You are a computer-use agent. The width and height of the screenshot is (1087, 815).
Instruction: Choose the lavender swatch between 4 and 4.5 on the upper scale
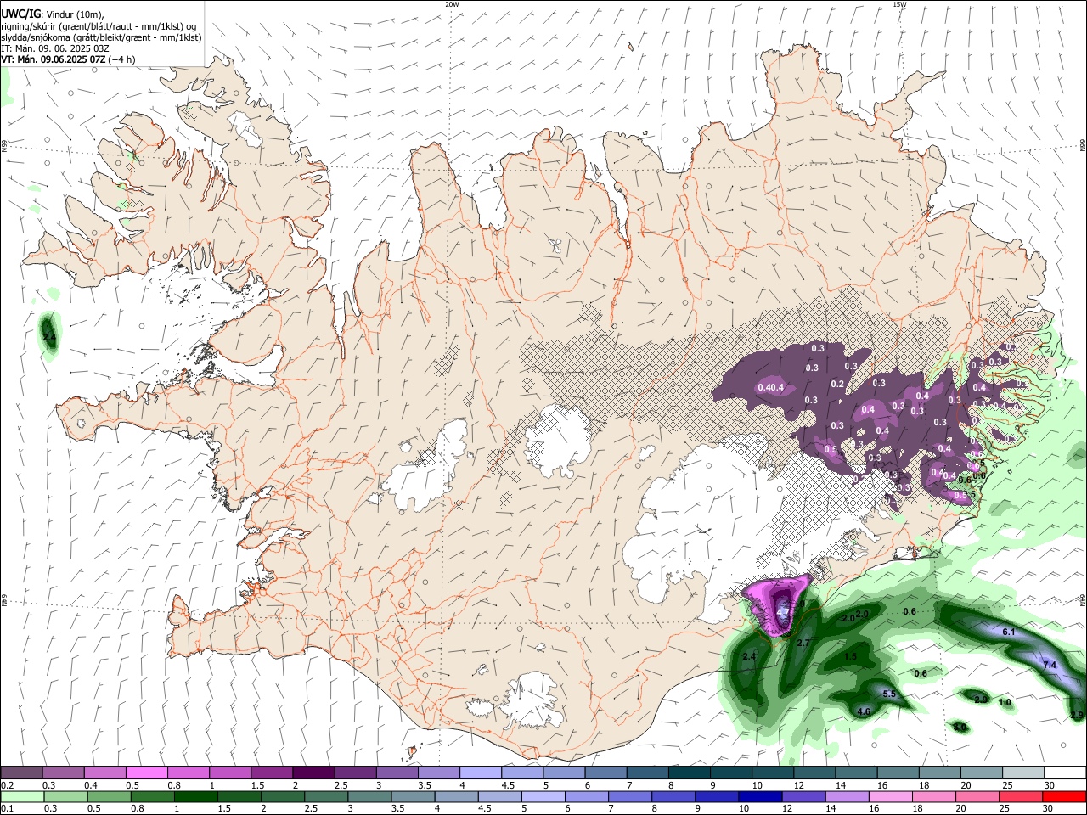pyautogui.click(x=481, y=773)
